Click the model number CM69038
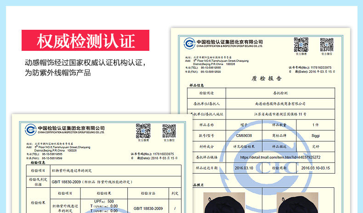This screenshot has width=363, height=213. tap(244, 136)
